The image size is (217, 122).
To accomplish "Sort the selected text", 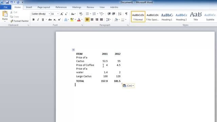I will 120,14.
